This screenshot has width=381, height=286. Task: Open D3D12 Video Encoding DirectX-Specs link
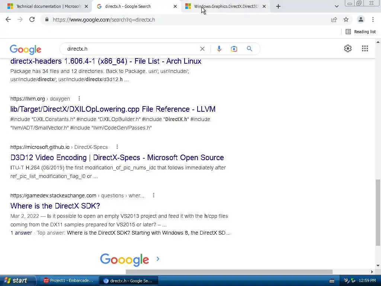tap(117, 158)
